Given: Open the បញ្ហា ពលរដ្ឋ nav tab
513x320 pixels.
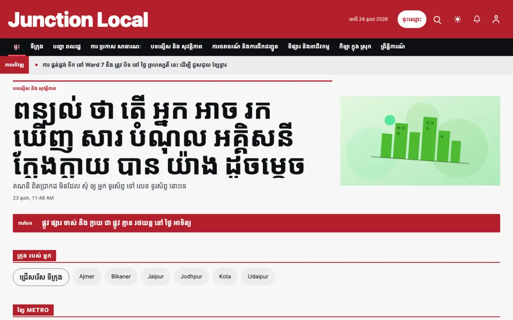Looking at the screenshot, I should (67, 47).
